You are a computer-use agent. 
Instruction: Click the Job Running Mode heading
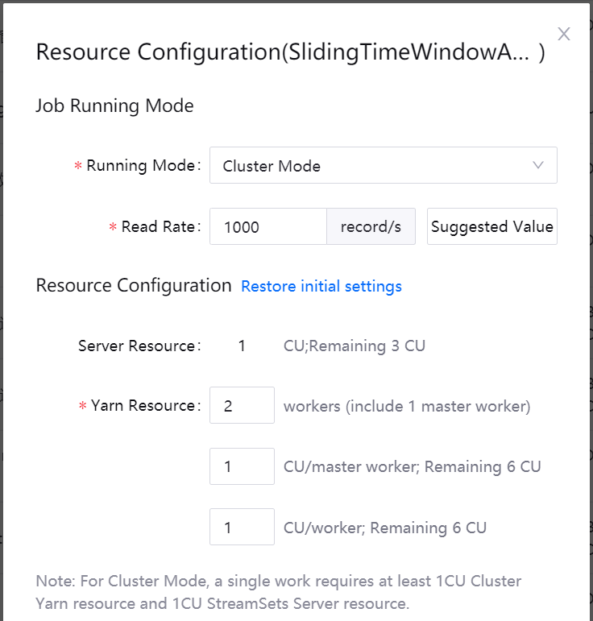click(114, 106)
